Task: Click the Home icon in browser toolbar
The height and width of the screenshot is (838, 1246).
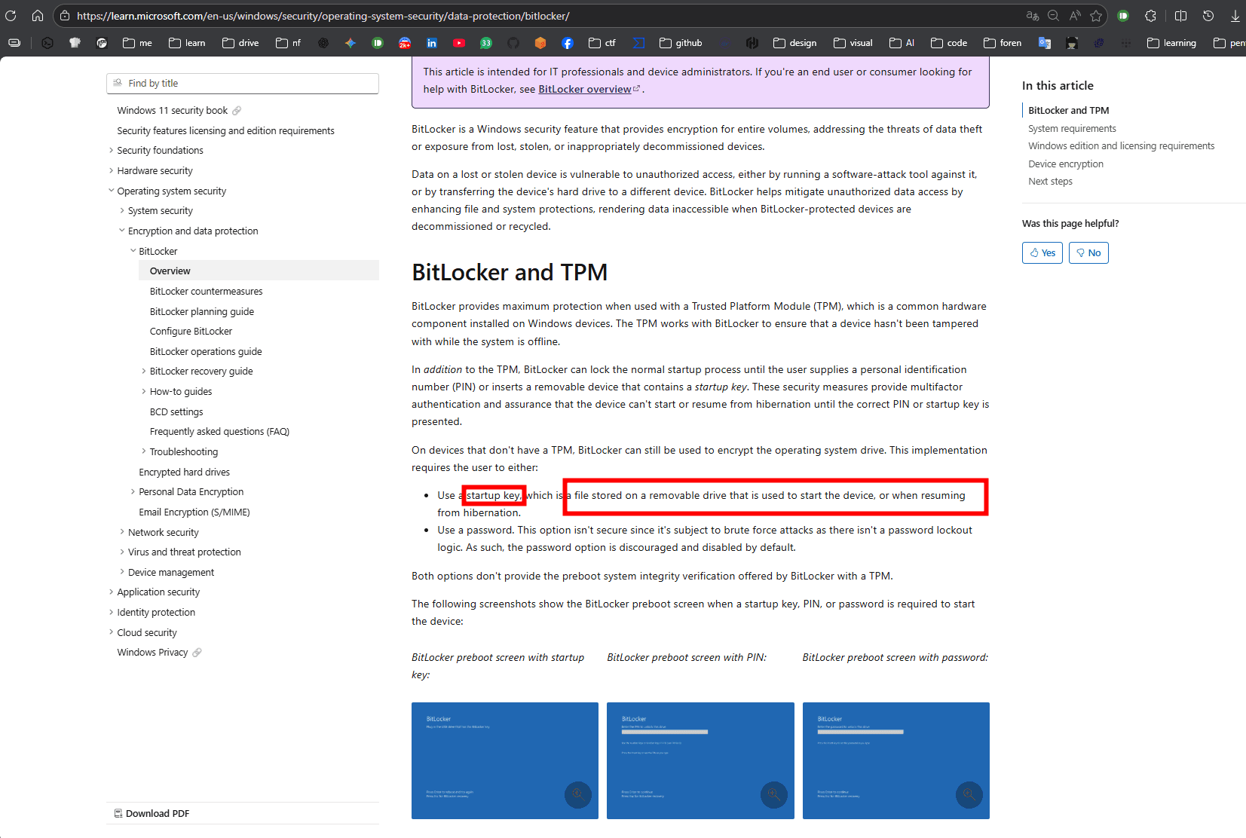Action: (x=38, y=16)
